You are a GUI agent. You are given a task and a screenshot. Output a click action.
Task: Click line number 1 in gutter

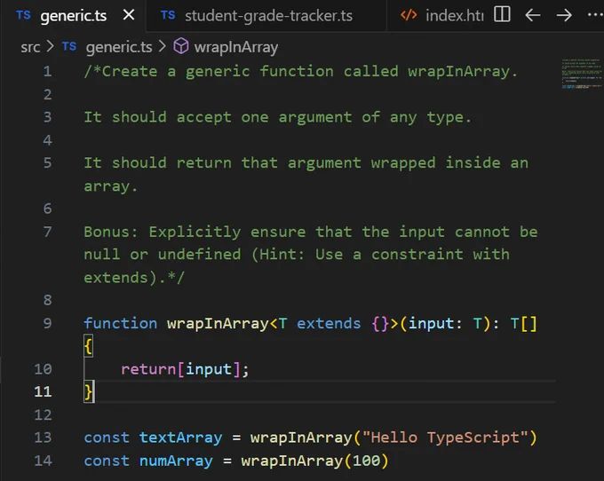[47, 72]
